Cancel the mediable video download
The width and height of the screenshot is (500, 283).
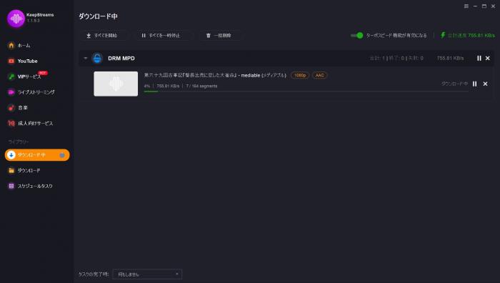click(485, 84)
